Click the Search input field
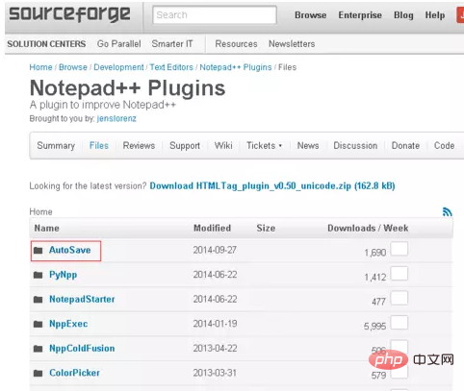Screen dimensions: 464x391 click(x=215, y=14)
